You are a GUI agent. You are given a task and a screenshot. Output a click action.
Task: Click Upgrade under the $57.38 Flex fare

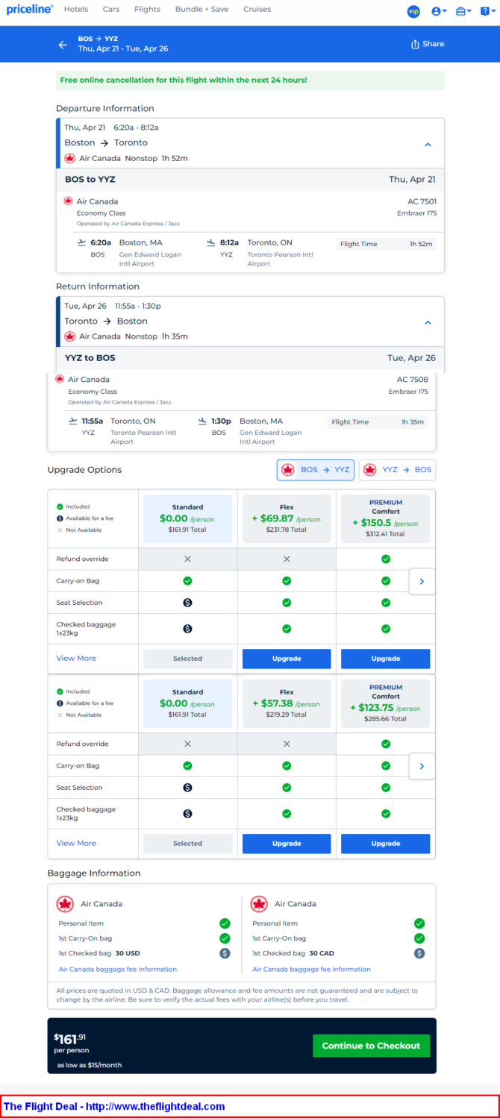(x=287, y=844)
